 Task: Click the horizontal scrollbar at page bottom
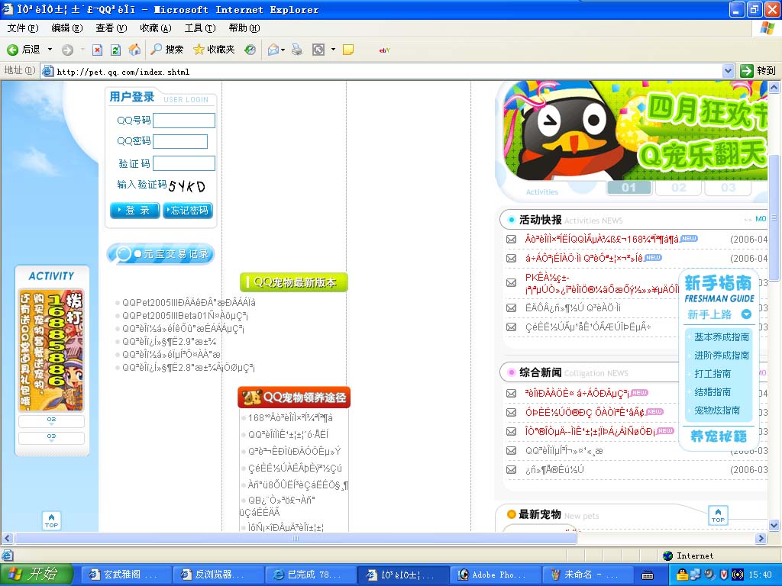(296, 539)
